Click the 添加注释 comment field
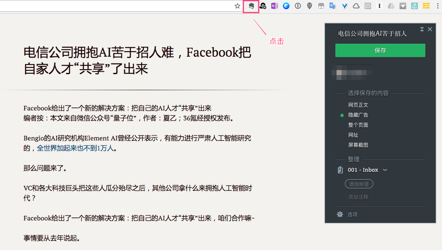This screenshot has height=250, width=442. (x=358, y=197)
